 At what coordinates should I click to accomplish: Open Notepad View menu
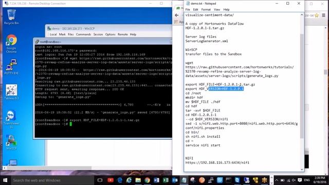[x=217, y=9]
